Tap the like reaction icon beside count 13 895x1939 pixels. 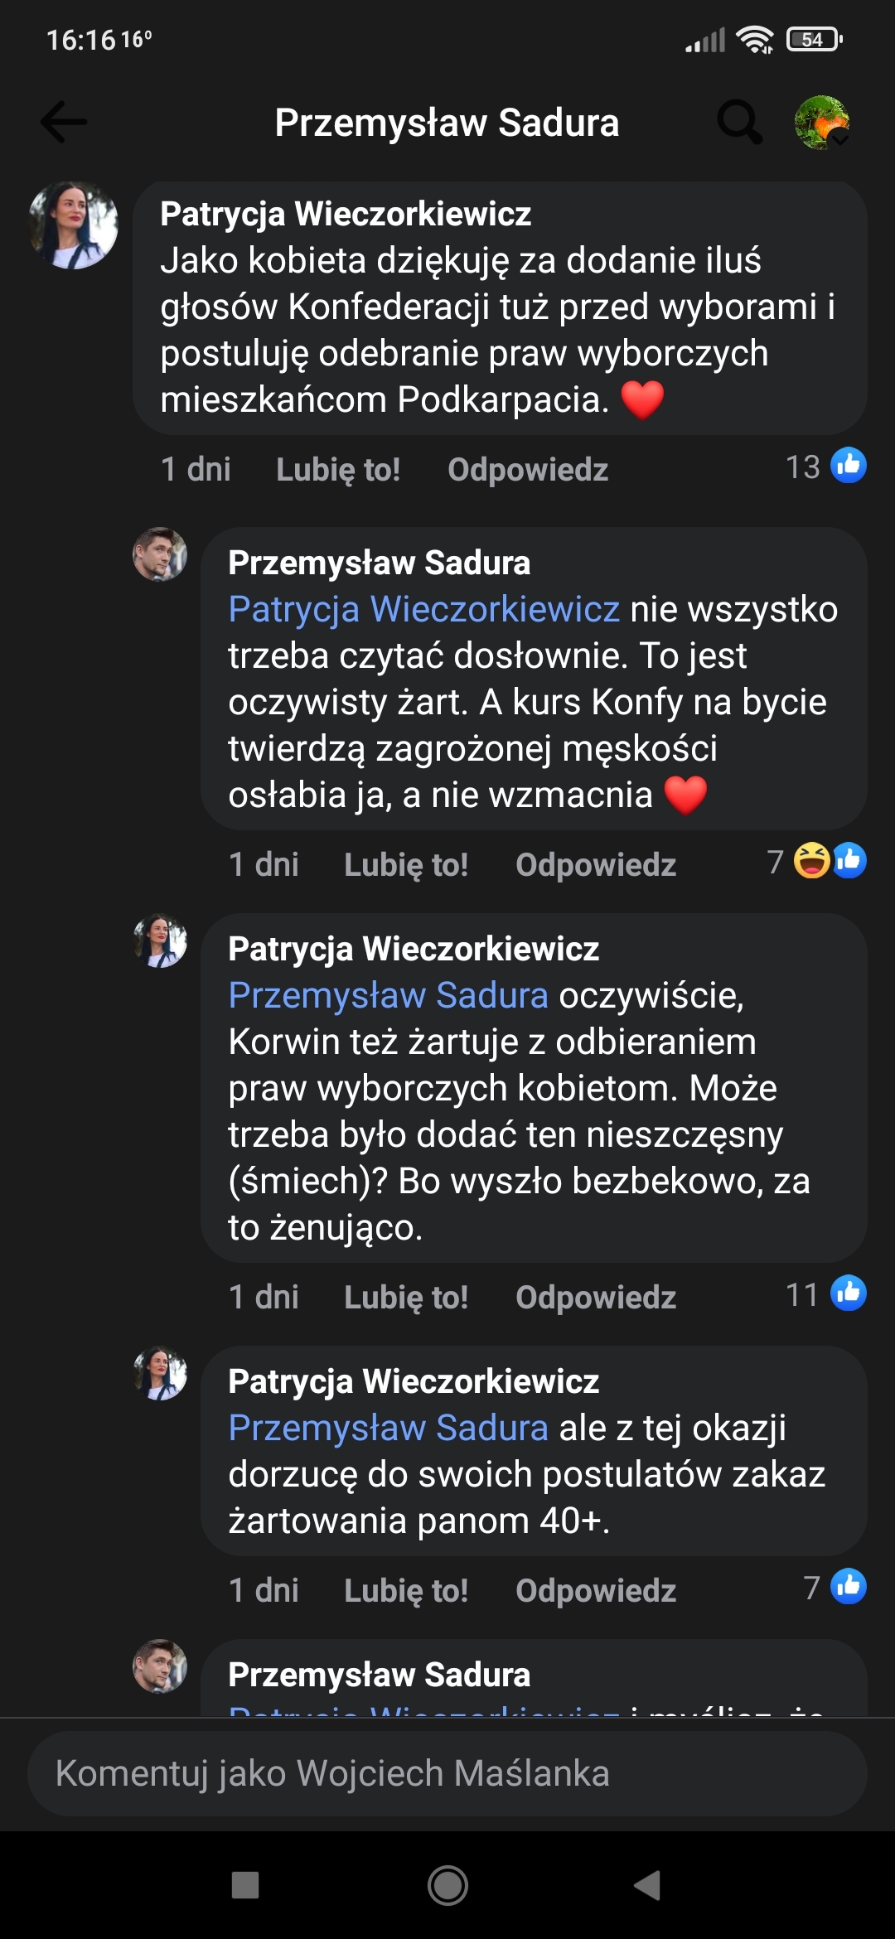coord(849,465)
